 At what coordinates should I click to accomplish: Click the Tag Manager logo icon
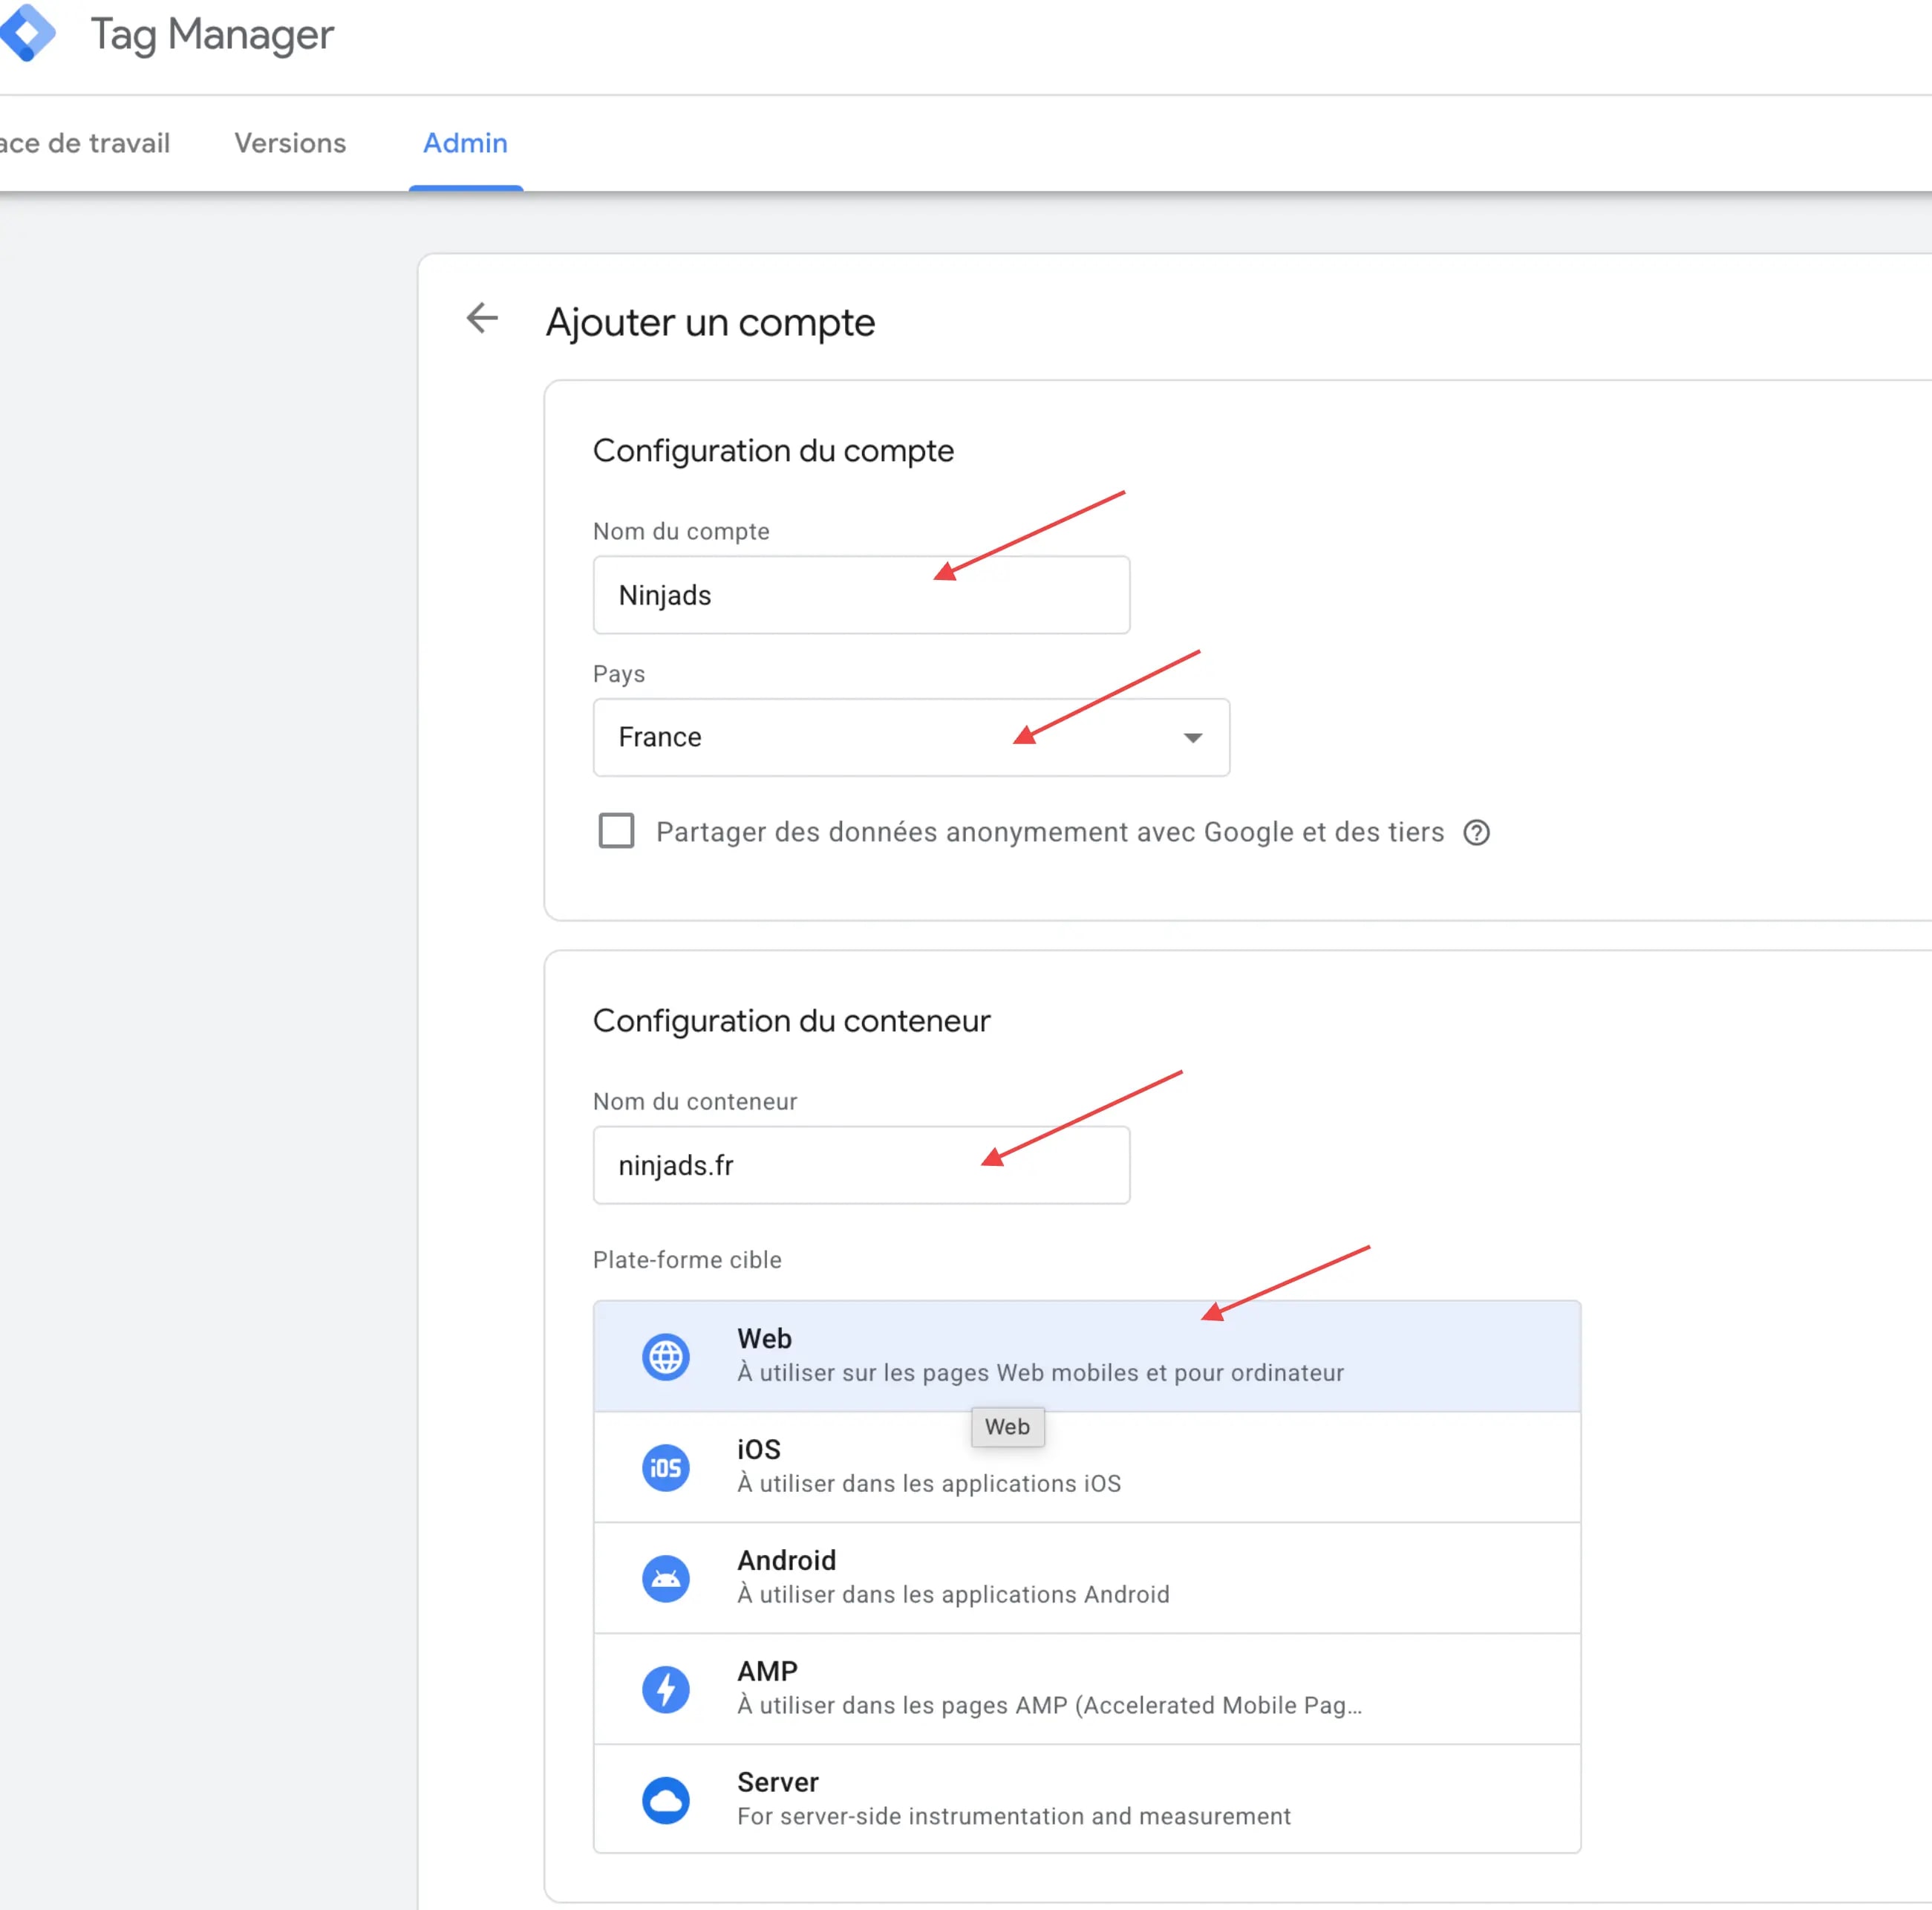26,33
